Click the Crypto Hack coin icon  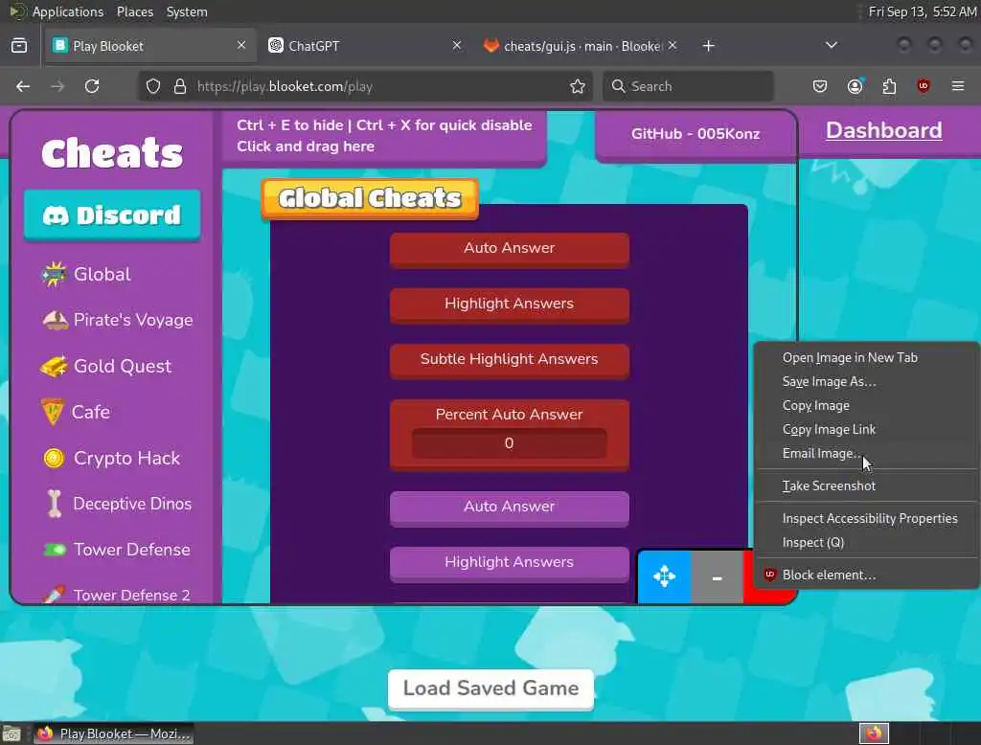54,458
